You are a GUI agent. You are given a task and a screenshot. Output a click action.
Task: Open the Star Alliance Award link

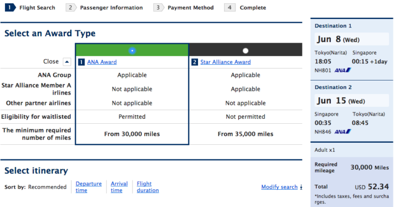pos(225,62)
